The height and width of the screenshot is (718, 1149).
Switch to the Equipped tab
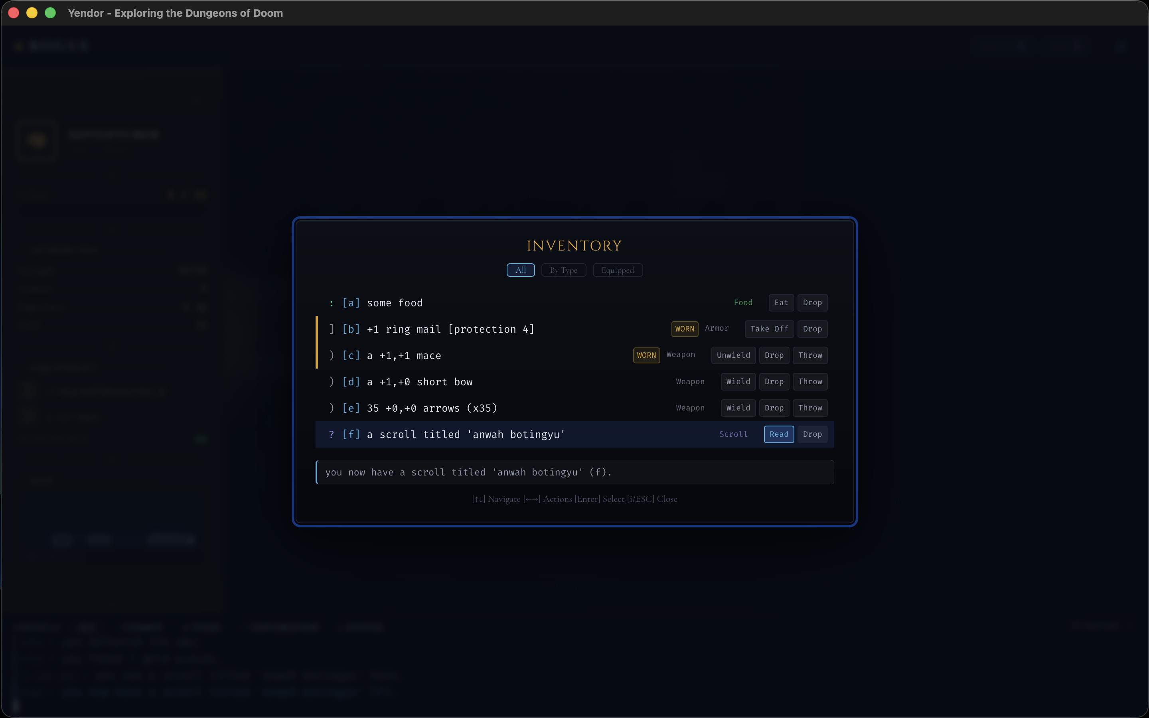[617, 270]
